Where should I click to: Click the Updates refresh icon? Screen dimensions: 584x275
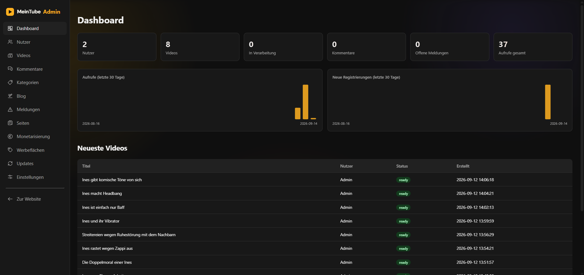(10, 164)
